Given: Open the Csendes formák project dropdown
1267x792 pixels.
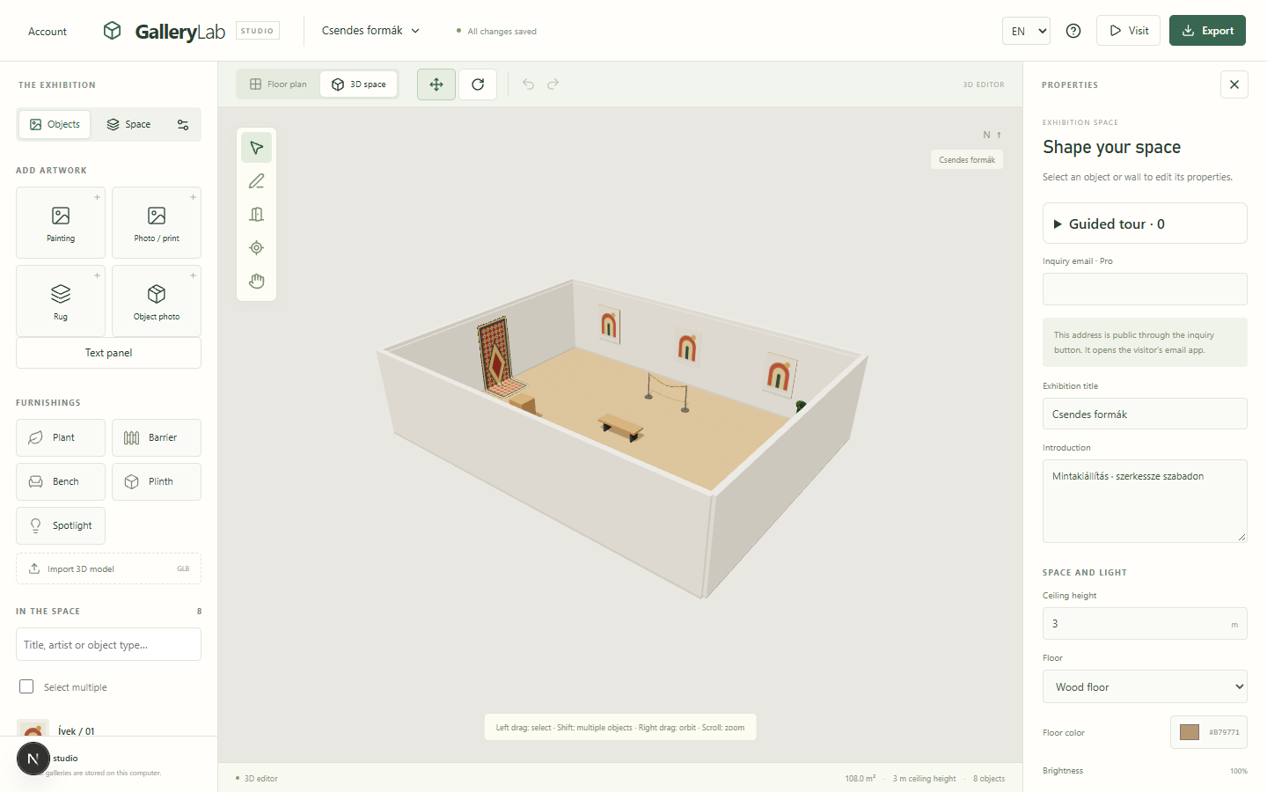Looking at the screenshot, I should click(x=370, y=31).
